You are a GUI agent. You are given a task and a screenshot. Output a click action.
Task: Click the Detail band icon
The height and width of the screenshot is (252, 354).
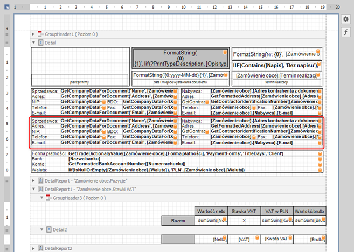coord(40,42)
